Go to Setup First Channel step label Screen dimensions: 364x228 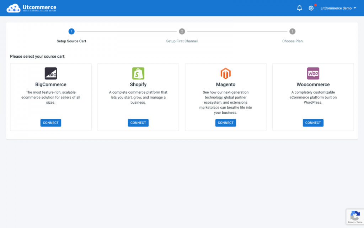[182, 41]
